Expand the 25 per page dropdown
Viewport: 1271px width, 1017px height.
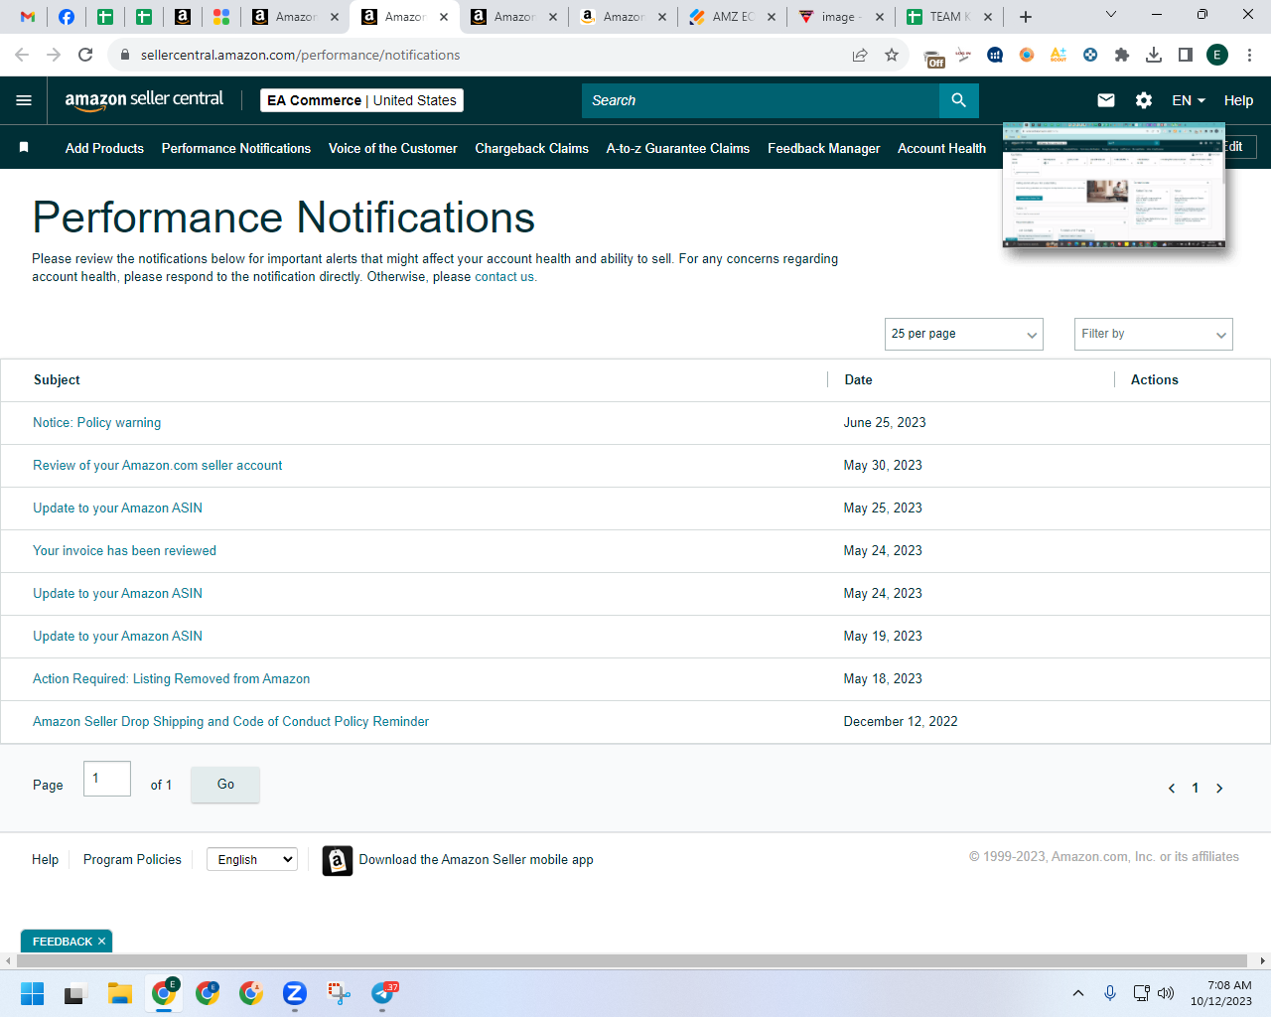(964, 334)
